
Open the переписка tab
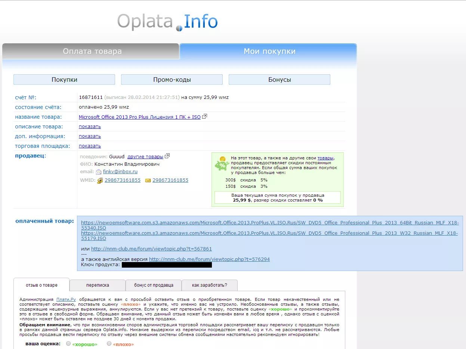pos(98,285)
